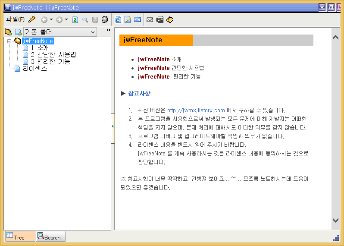
Task: Minimize the jwFreeNote window
Action: 322,8
